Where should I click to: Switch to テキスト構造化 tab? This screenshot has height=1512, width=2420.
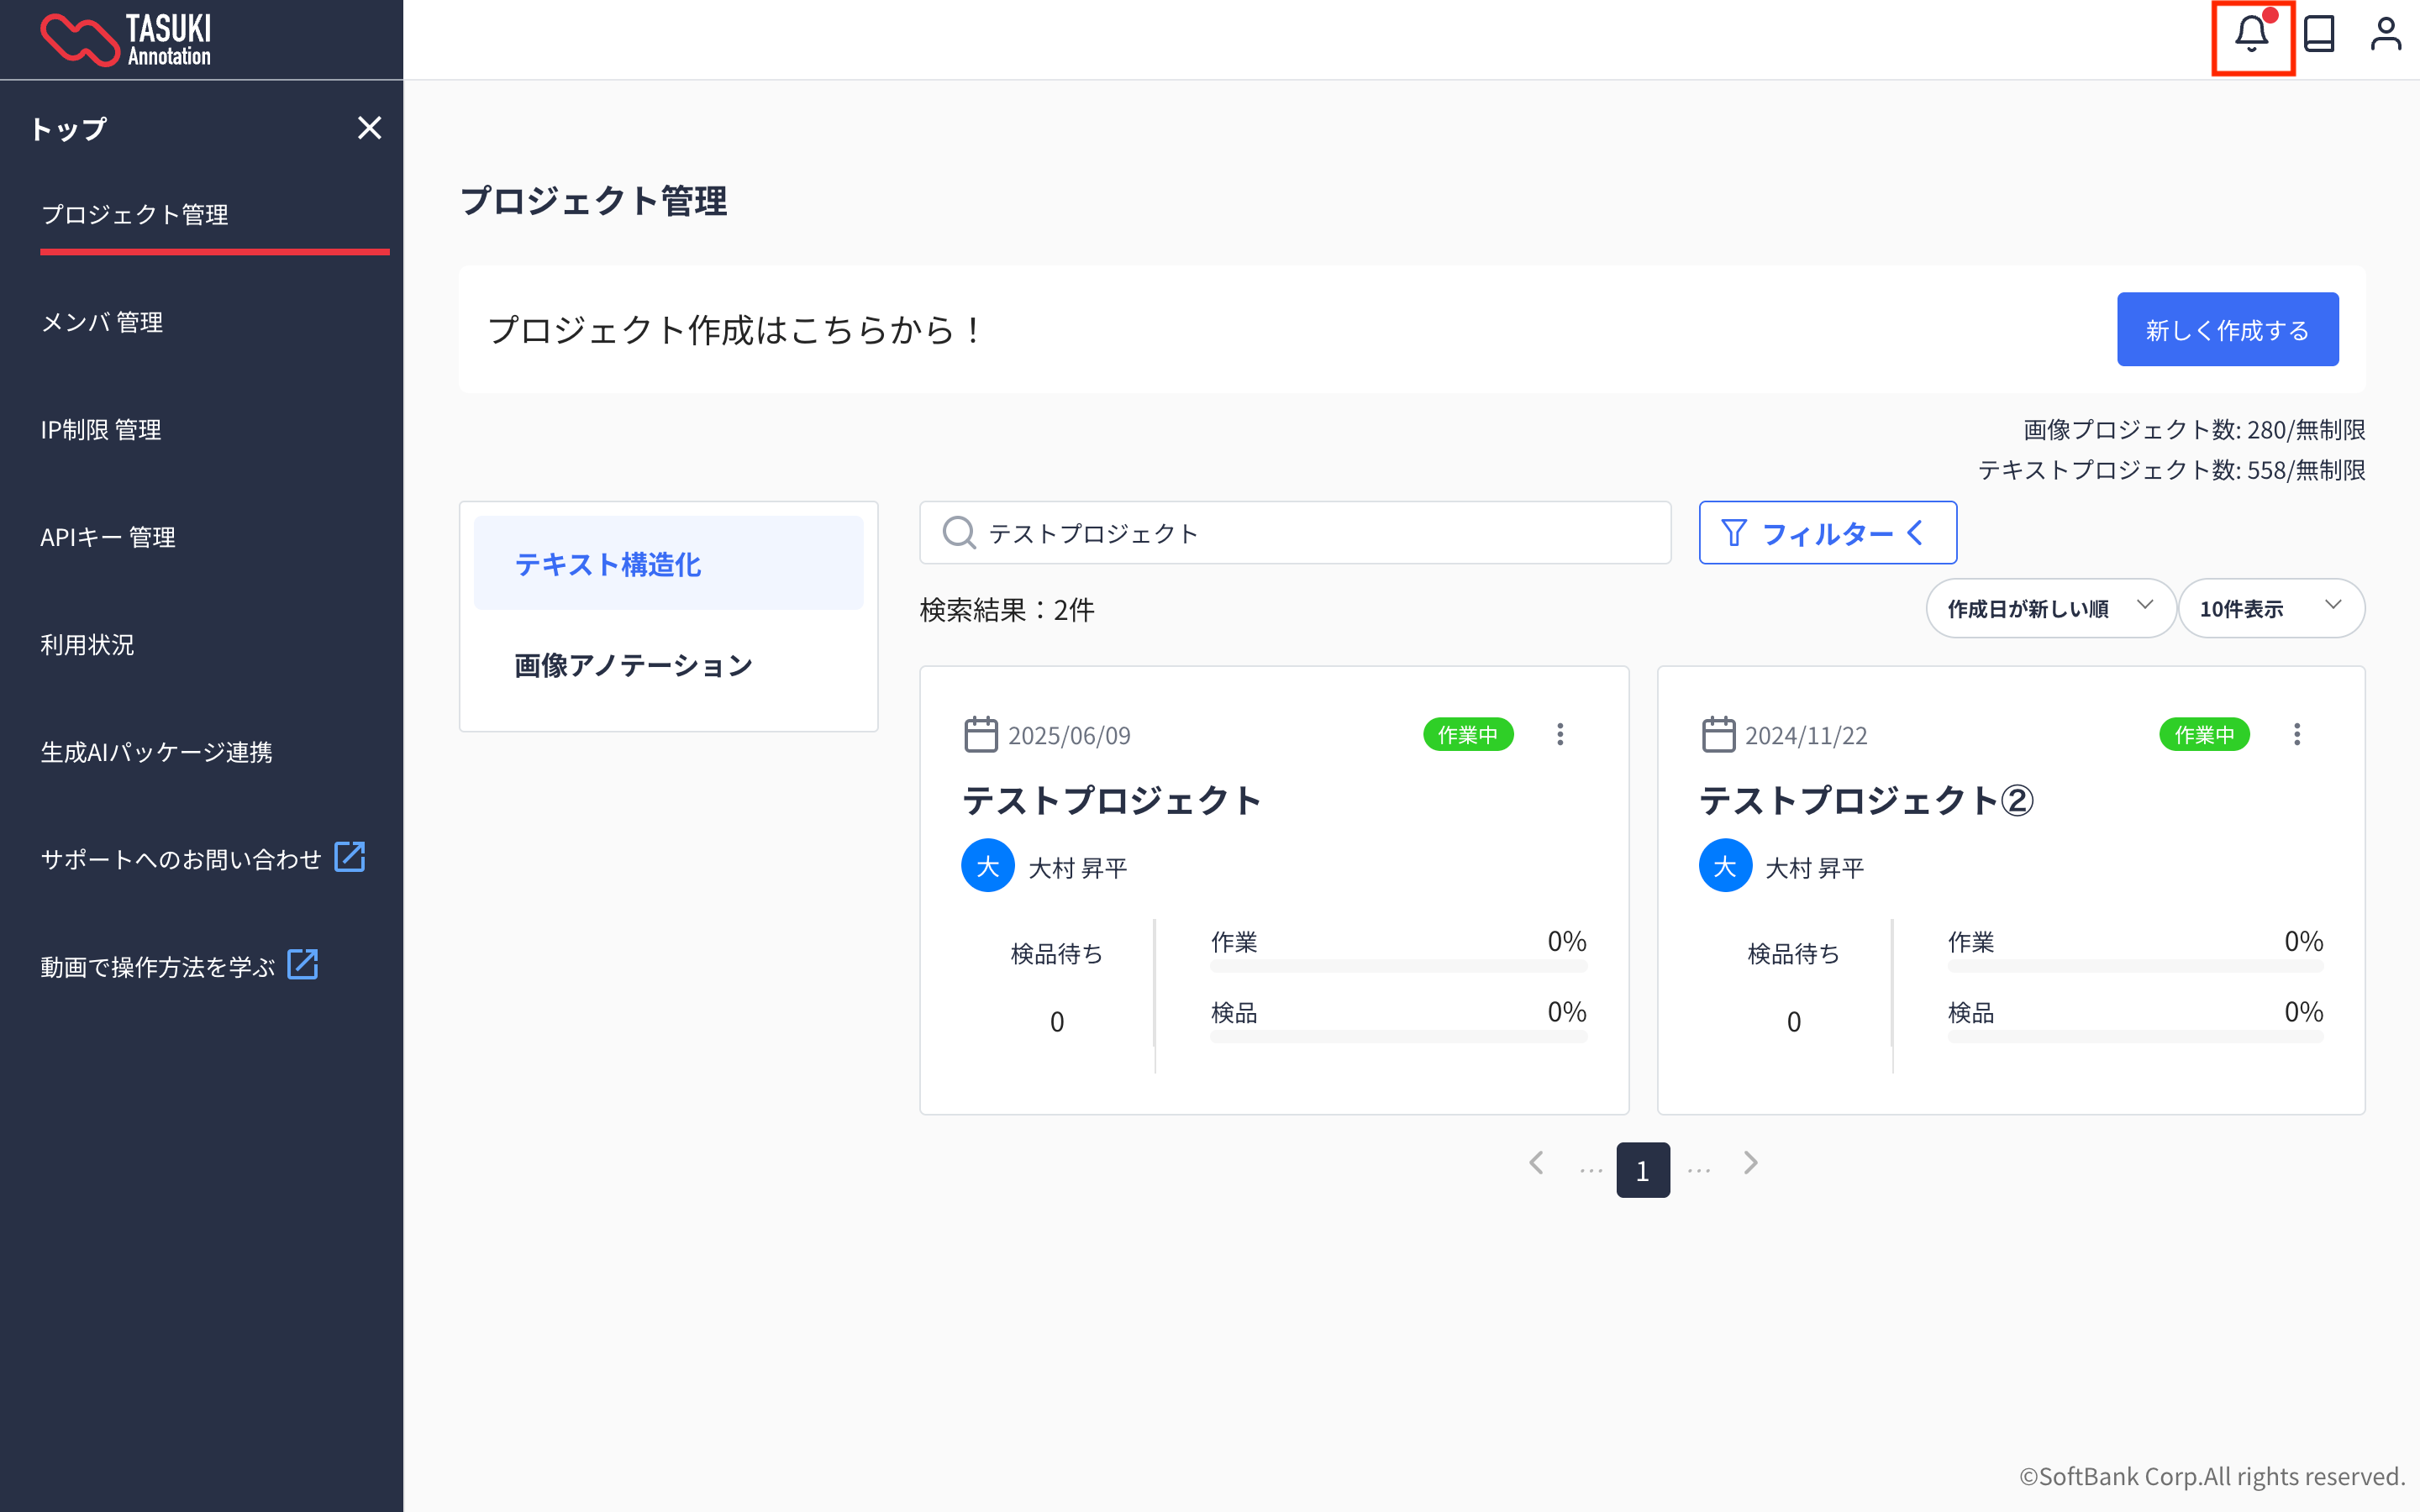608,564
